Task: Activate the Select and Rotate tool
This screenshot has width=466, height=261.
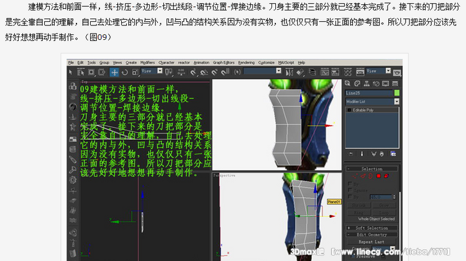Action: [x=125, y=72]
